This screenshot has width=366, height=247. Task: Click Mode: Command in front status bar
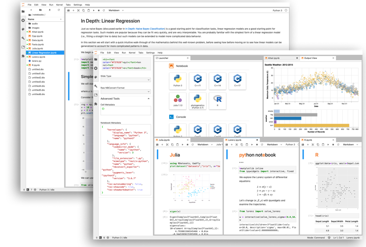[x=315, y=238]
